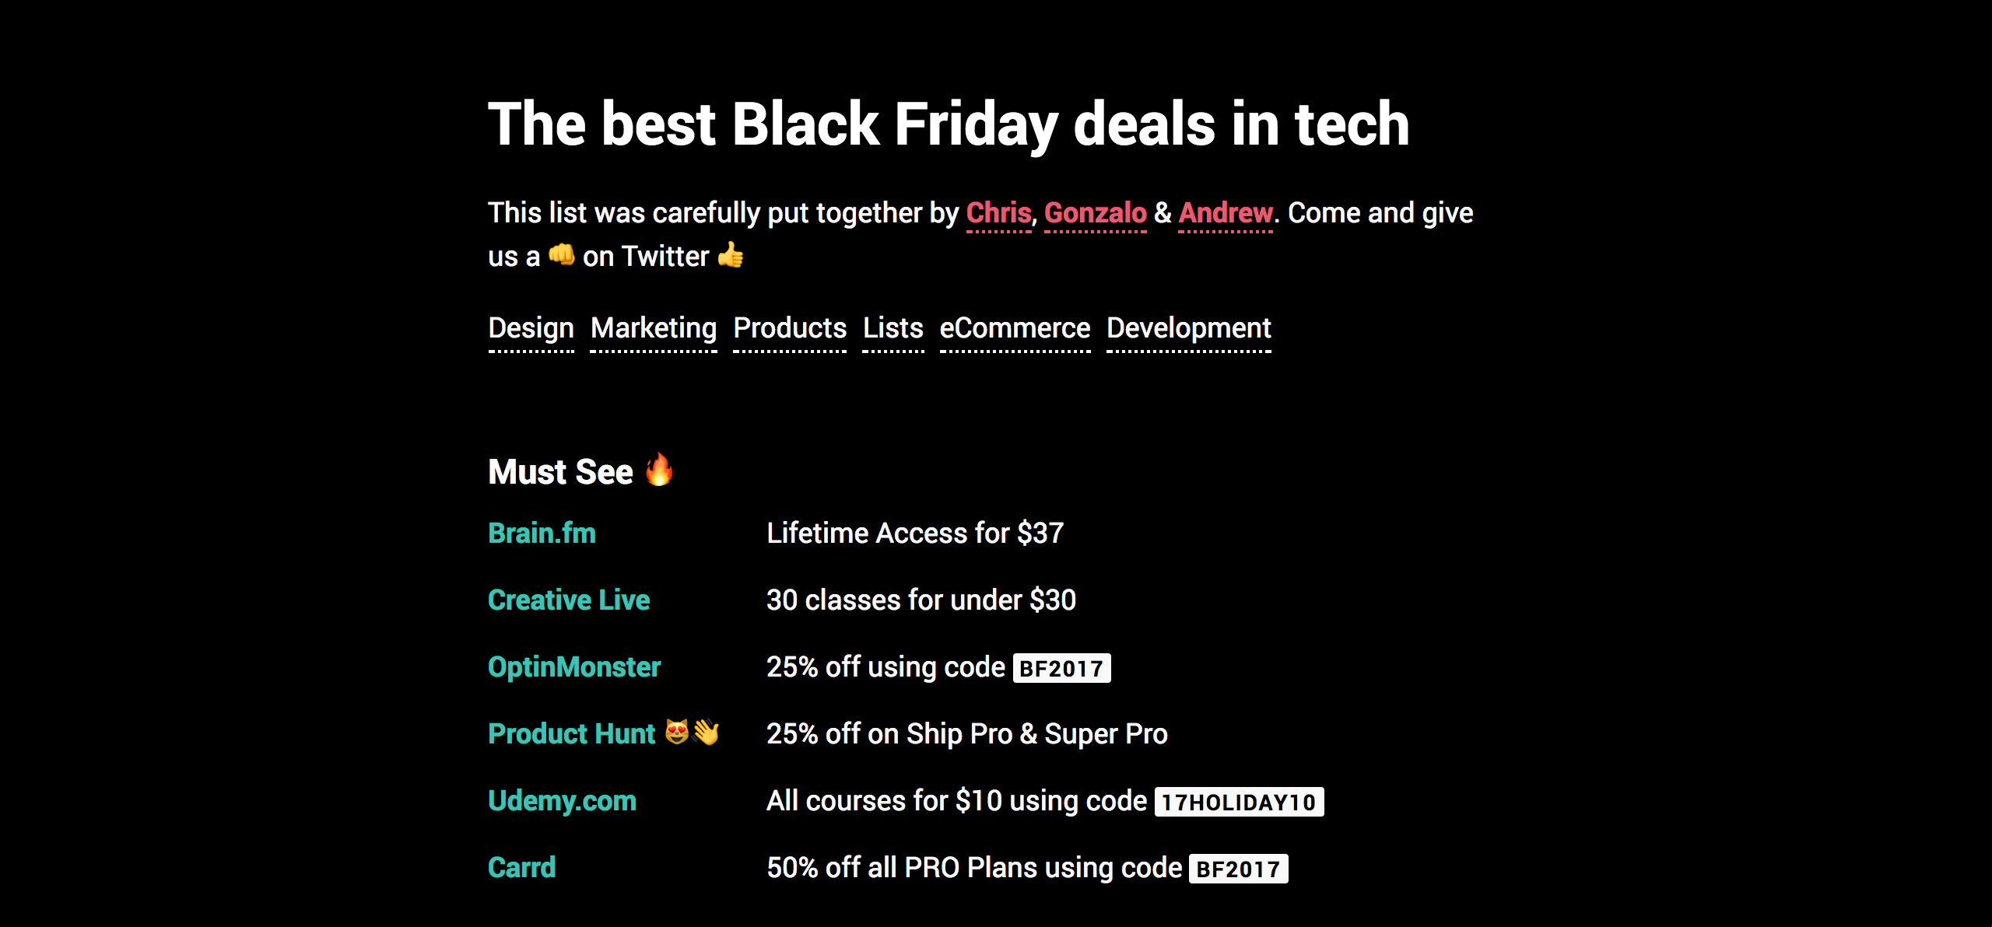Screen dimensions: 1992x927
Task: Visit Andrew's Twitter profile
Action: coord(1223,212)
